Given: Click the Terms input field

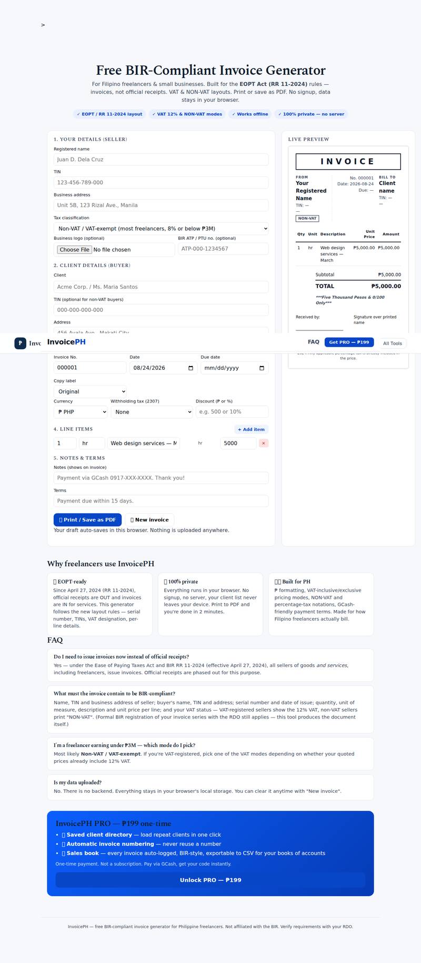Looking at the screenshot, I should click(161, 501).
